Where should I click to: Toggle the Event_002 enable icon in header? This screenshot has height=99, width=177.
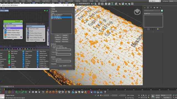44,24
